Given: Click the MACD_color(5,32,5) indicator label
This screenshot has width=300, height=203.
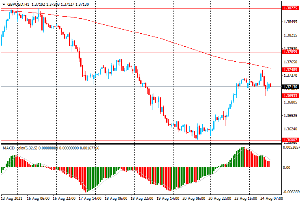Looking at the screenshot, I should (x=20, y=148).
